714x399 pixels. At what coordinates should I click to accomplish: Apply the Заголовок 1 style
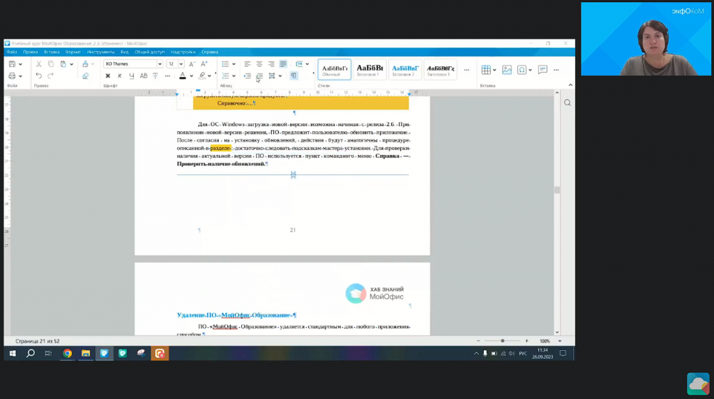tap(370, 70)
